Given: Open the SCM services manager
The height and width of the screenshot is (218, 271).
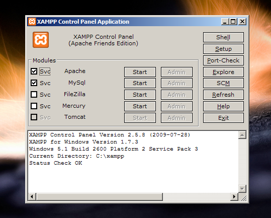Looking at the screenshot, I should pyautogui.click(x=223, y=83).
